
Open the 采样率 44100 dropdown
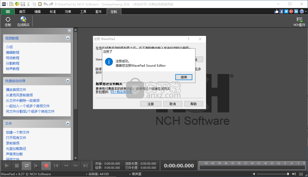tap(97, 174)
